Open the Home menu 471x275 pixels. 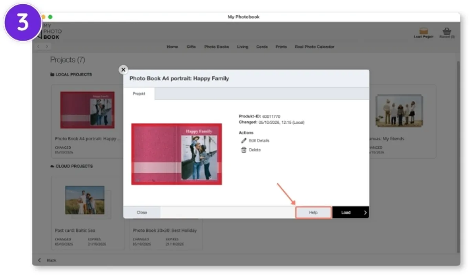point(172,47)
